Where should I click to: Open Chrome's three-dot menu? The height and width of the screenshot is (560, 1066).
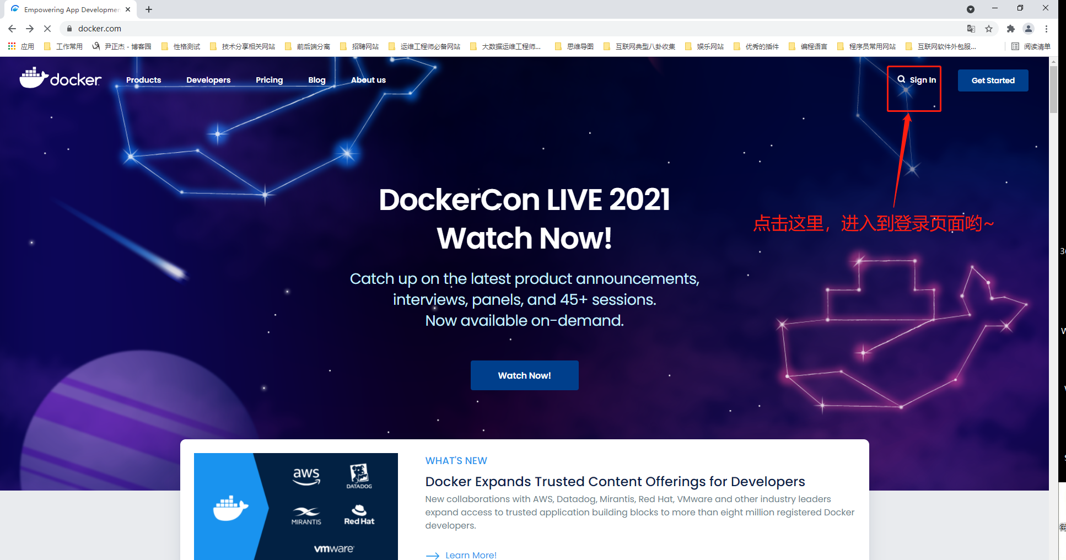pyautogui.click(x=1046, y=29)
